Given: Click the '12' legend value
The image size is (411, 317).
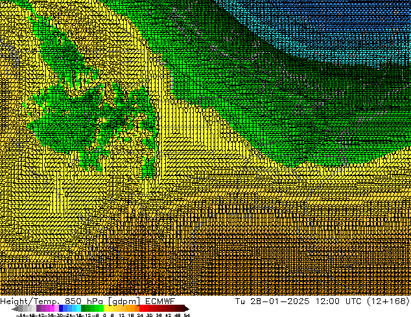Looking at the screenshot, I should 122,315.
